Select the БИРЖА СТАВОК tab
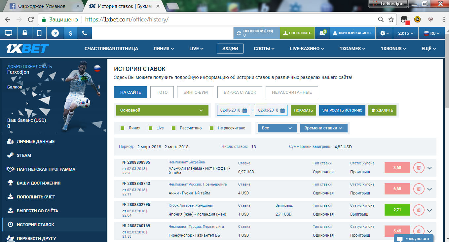The image size is (449, 242). coord(240,92)
